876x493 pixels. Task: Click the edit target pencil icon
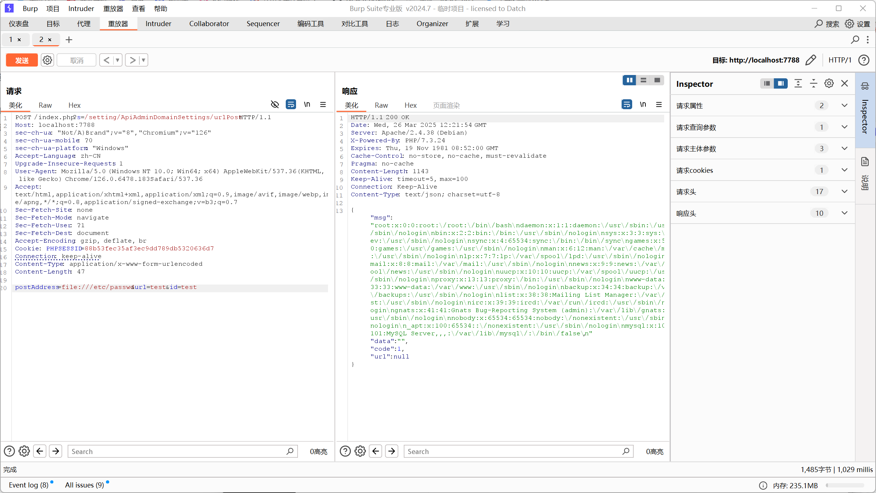click(811, 60)
